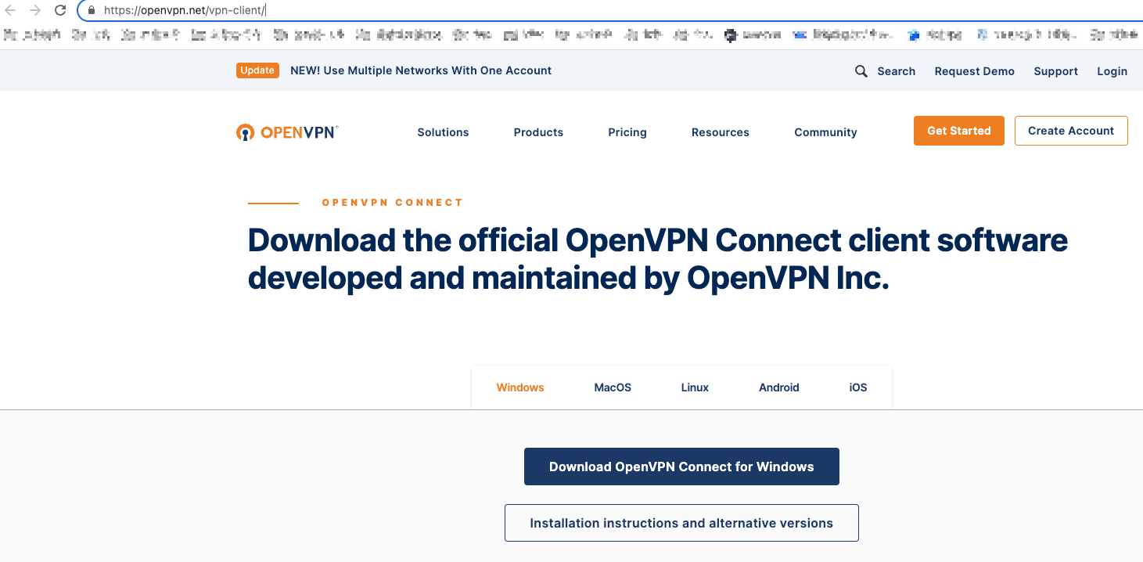
Task: Open the Community menu
Action: (x=825, y=132)
